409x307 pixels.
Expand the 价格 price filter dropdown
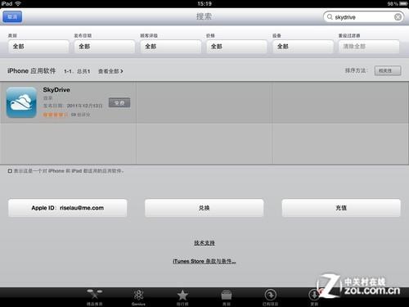236,47
